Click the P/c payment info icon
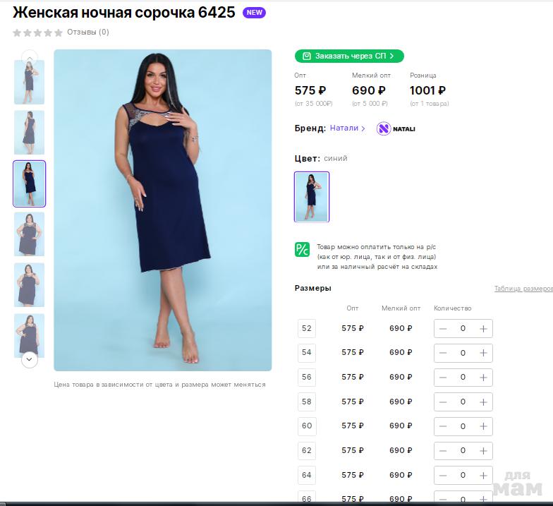The width and height of the screenshot is (553, 506). pyautogui.click(x=302, y=249)
